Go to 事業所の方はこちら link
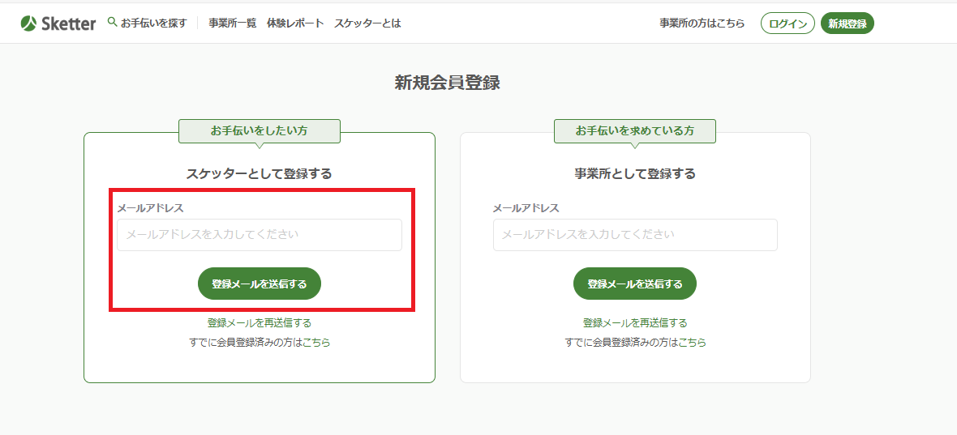The height and width of the screenshot is (435, 957). [702, 23]
